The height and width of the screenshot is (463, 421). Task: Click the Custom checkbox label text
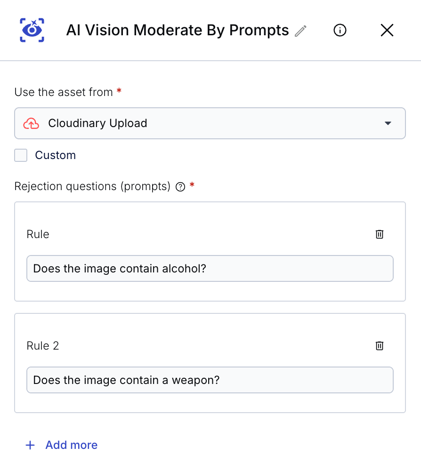(x=56, y=155)
